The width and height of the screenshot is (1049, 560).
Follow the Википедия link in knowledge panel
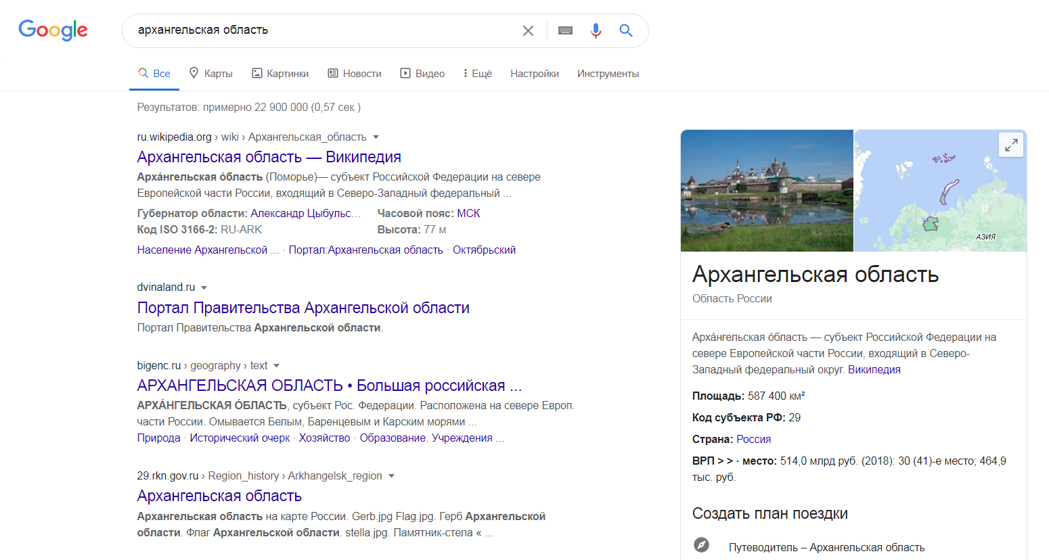[x=874, y=369]
